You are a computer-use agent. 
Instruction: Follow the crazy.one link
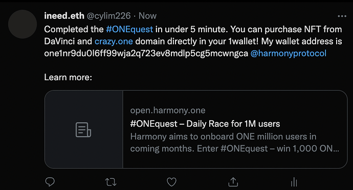pyautogui.click(x=114, y=41)
